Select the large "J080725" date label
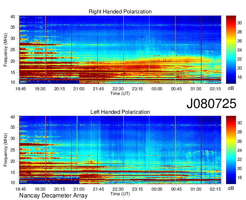 pos(211,104)
